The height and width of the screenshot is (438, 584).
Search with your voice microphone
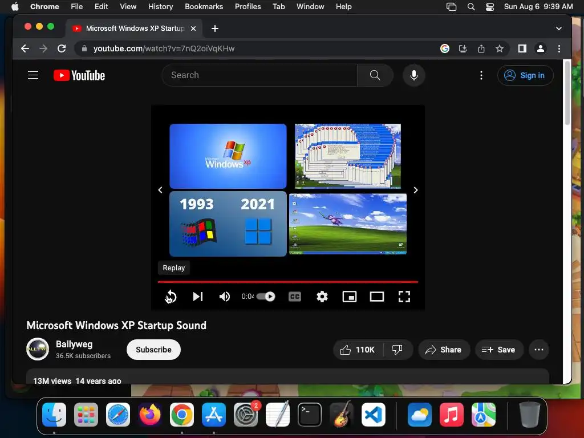(x=414, y=75)
